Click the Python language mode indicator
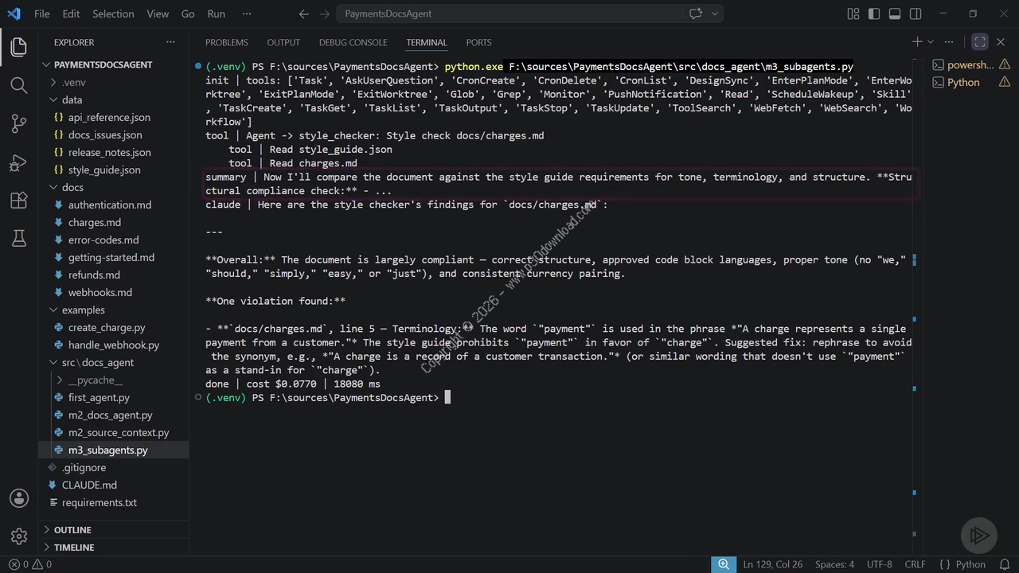This screenshot has height=573, width=1019. click(x=963, y=564)
